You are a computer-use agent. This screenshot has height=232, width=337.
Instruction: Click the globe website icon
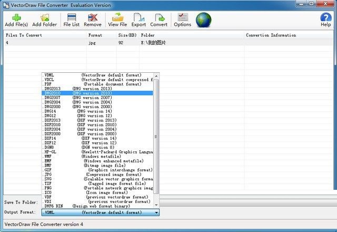[203, 19]
